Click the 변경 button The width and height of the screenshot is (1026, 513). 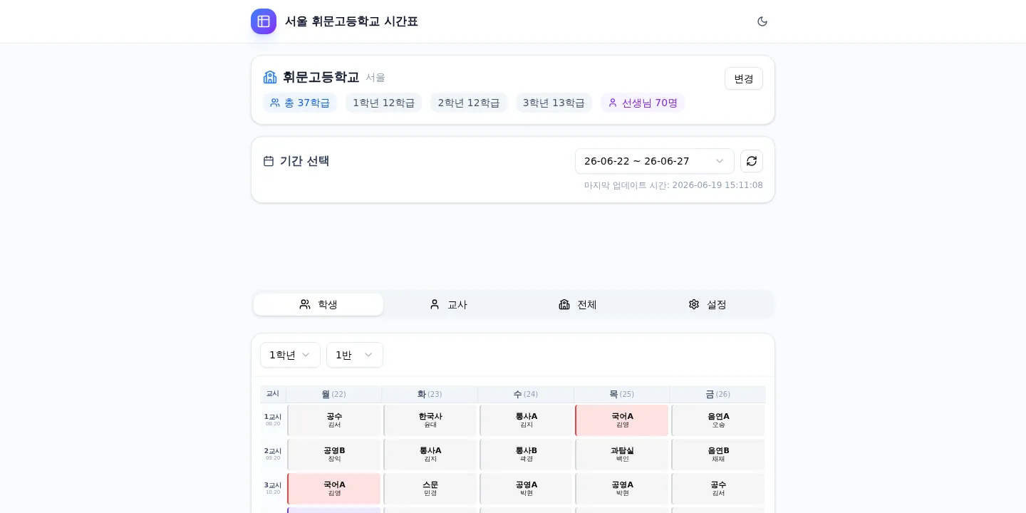point(744,78)
